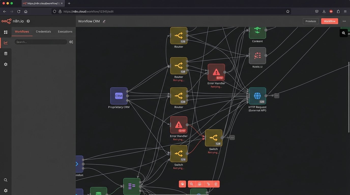Expand the ellipsis next to HTTP Request node

coord(277,96)
